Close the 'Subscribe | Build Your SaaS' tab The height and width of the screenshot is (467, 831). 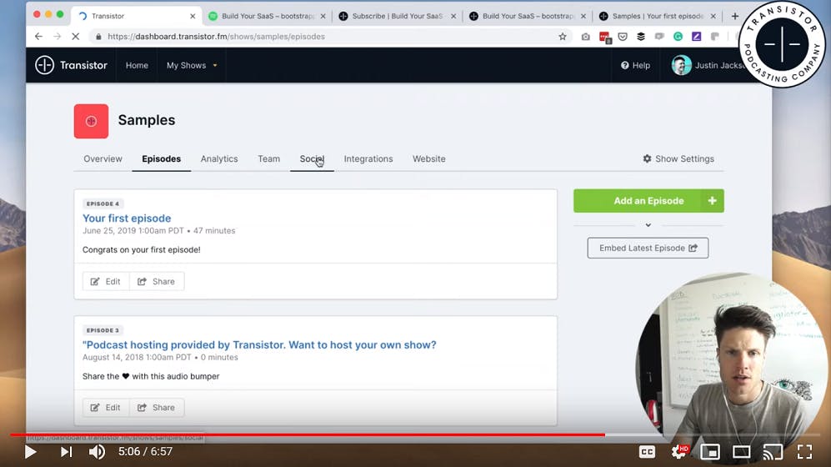click(453, 16)
